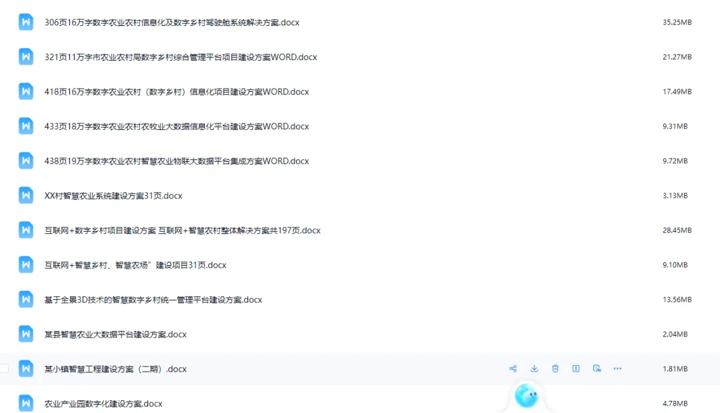Click the rename icon in row actions
The image size is (720, 413).
[576, 368]
